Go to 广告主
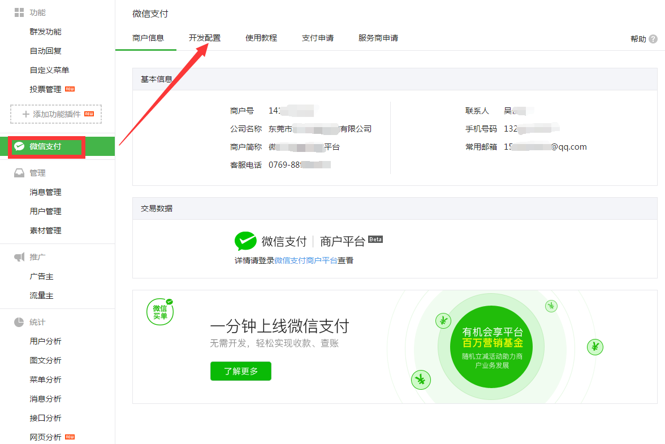This screenshot has width=665, height=444. [42, 277]
